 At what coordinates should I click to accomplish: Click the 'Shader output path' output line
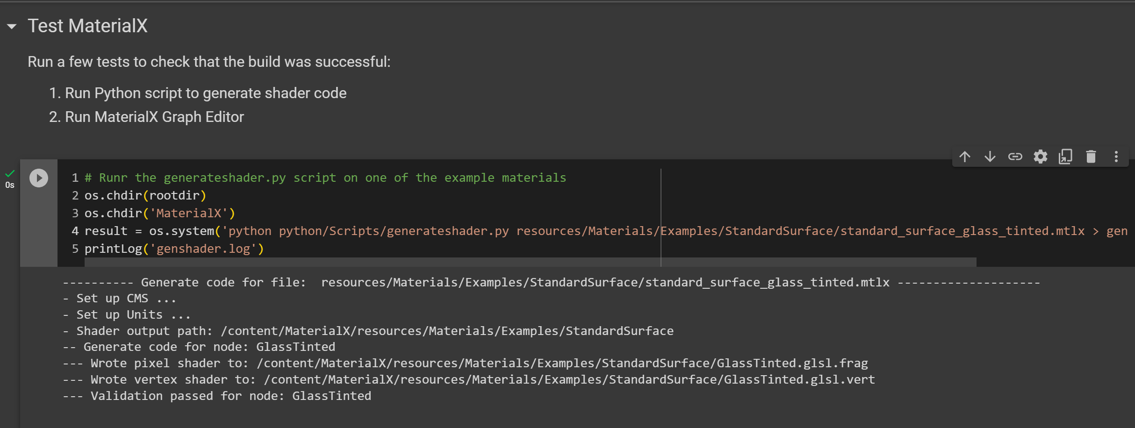(x=368, y=331)
